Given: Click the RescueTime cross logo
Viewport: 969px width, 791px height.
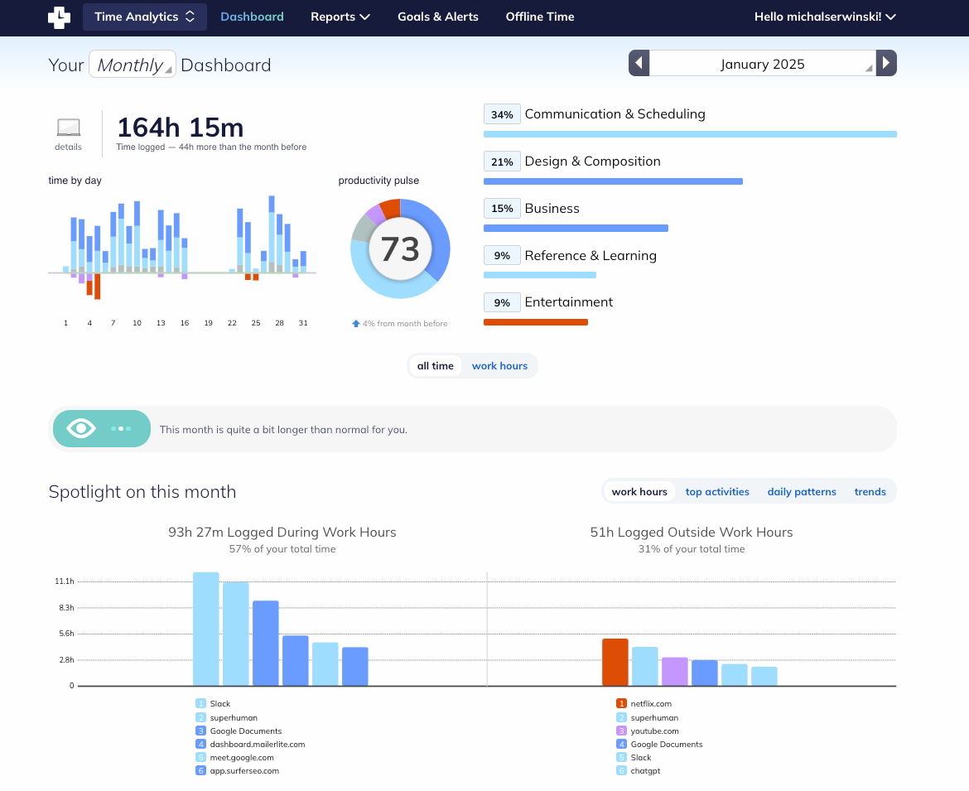Looking at the screenshot, I should click(59, 17).
